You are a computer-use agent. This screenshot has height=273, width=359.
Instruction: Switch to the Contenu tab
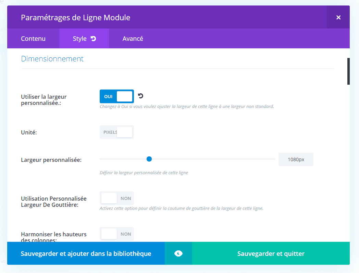point(33,38)
